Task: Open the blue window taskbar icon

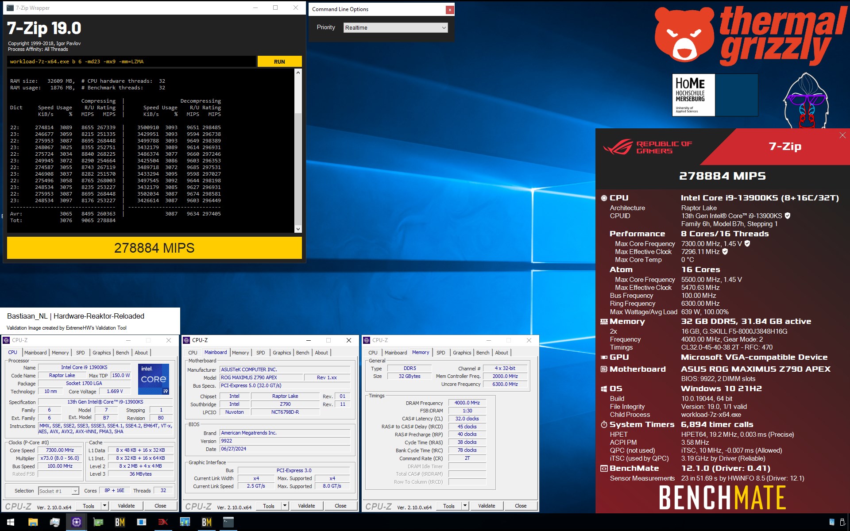Action: pyautogui.click(x=141, y=522)
